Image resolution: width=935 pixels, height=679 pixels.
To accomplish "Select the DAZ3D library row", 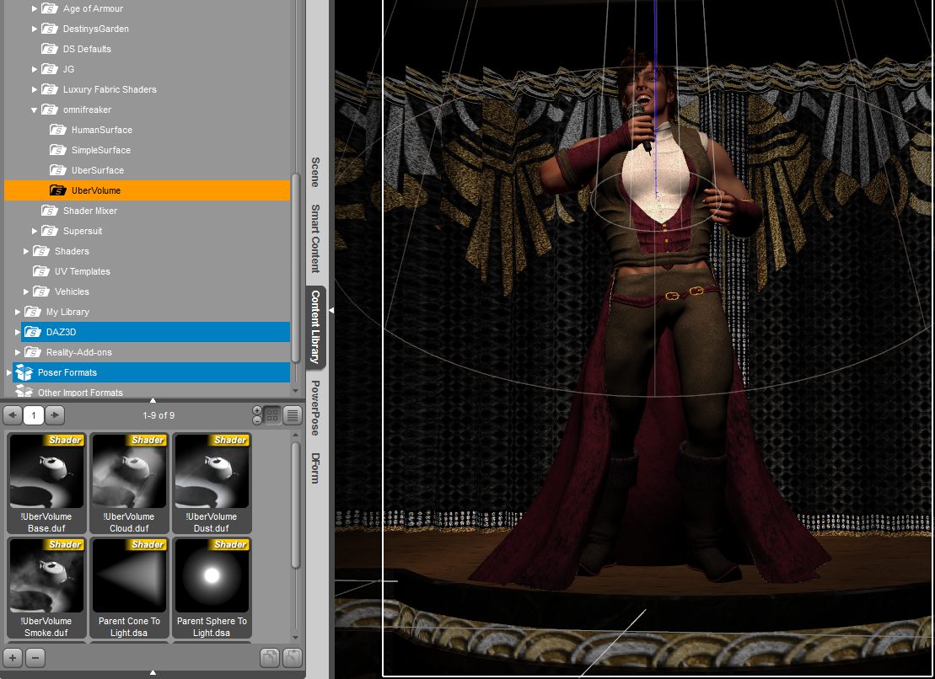I will (x=155, y=333).
